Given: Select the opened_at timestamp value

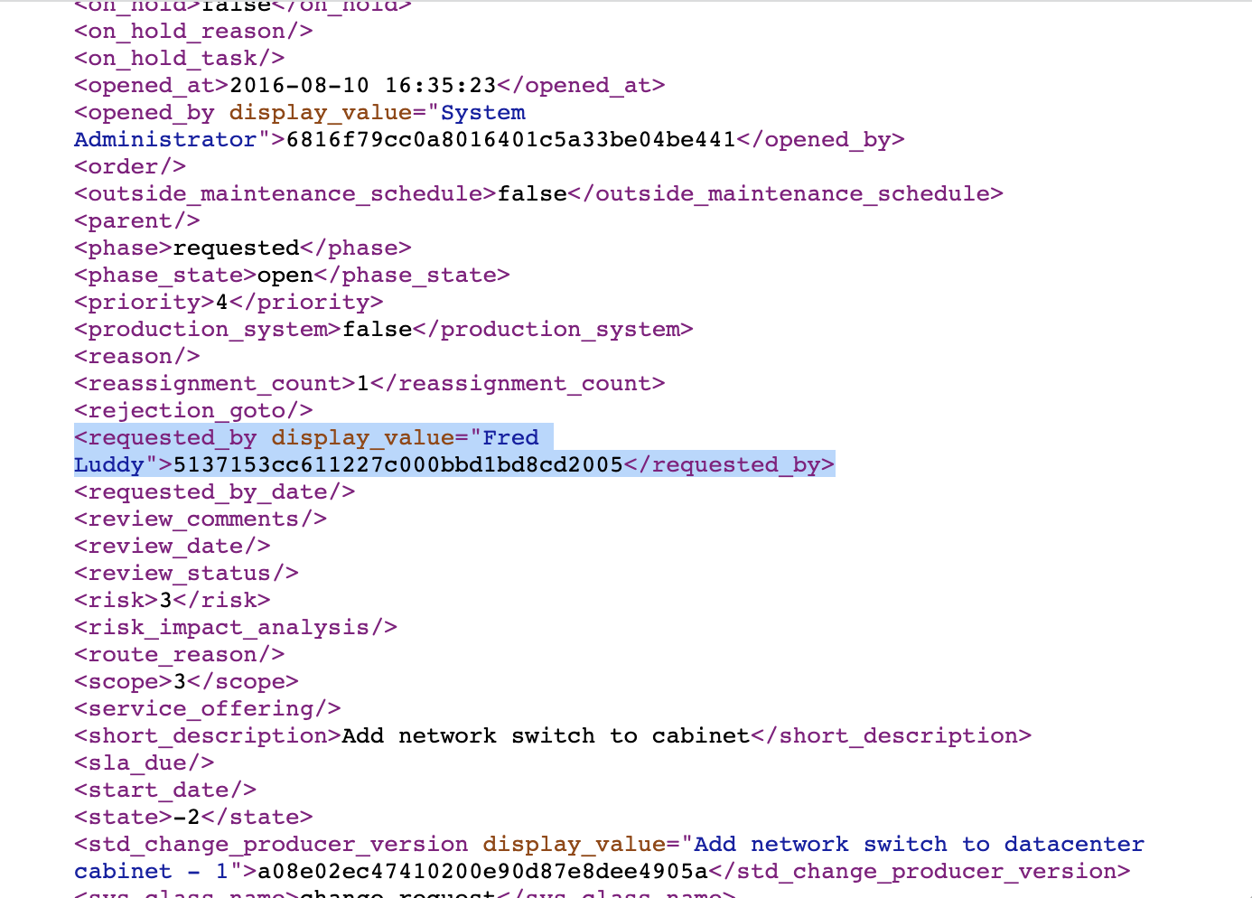Looking at the screenshot, I should (361, 85).
